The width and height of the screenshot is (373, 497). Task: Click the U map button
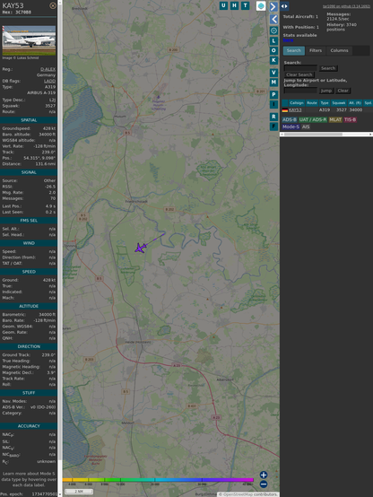tap(224, 5)
